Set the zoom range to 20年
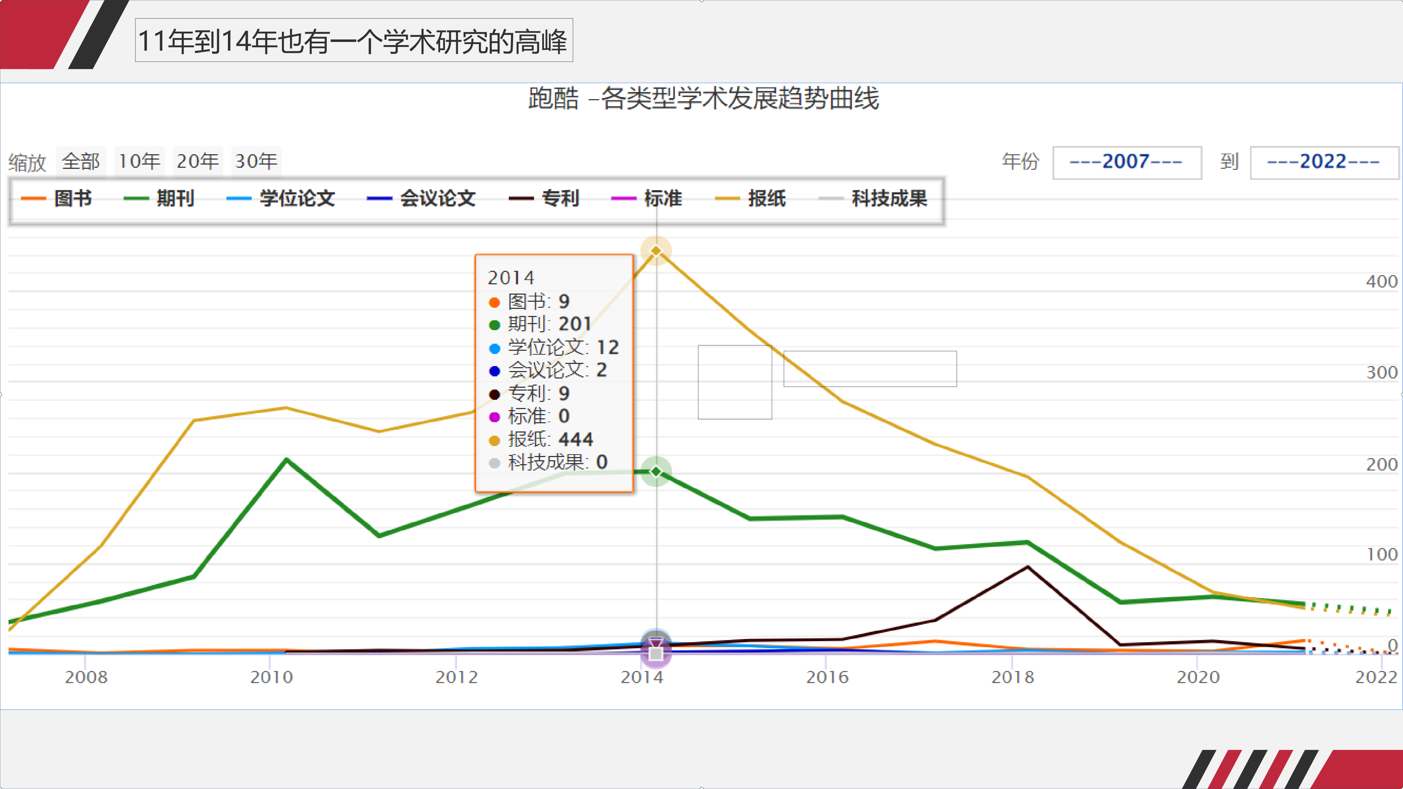This screenshot has width=1403, height=789. [x=198, y=162]
